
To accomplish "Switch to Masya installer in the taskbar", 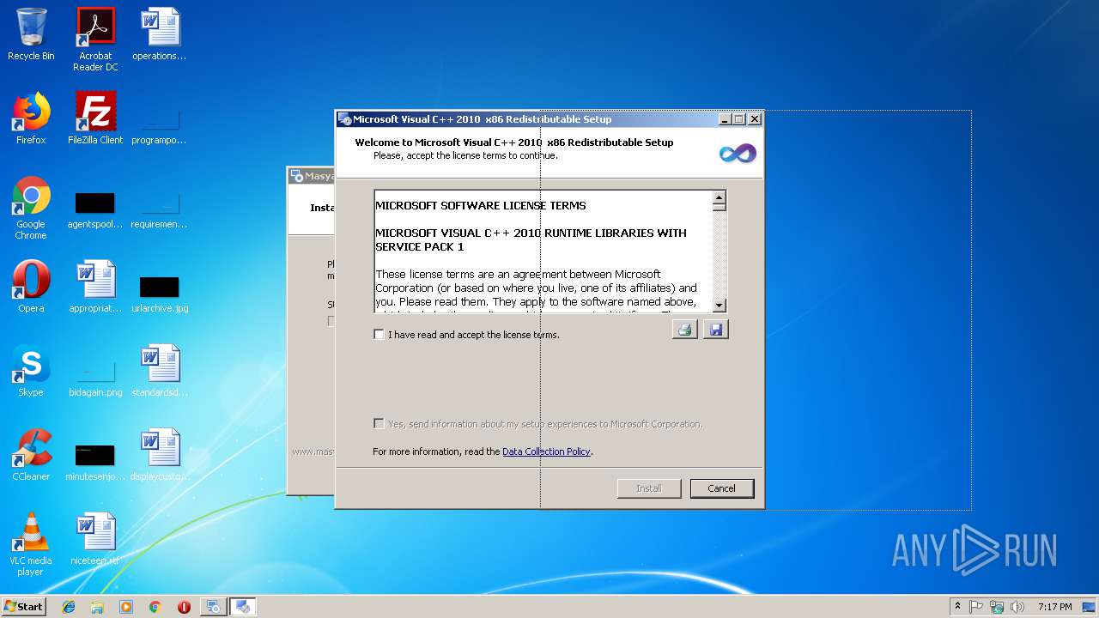I will point(213,607).
